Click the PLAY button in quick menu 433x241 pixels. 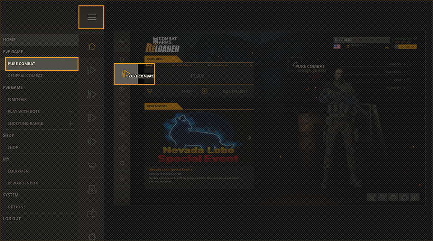tap(197, 76)
